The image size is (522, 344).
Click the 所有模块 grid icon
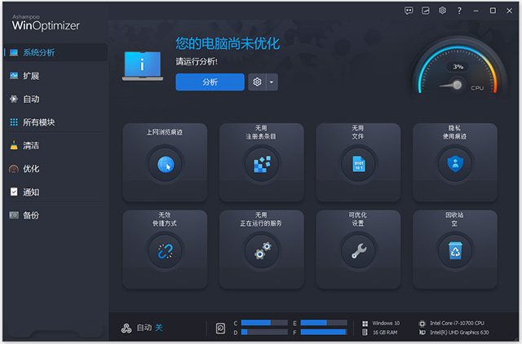coord(14,122)
